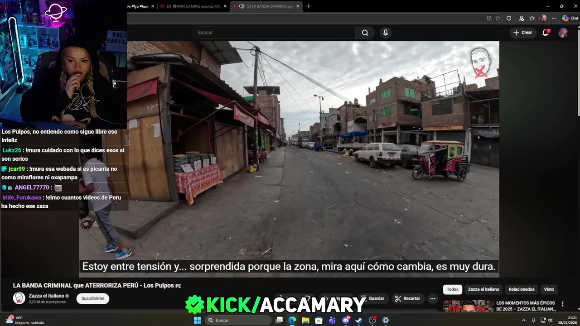Click the Crear button
This screenshot has height=326, width=580.
pos(522,33)
